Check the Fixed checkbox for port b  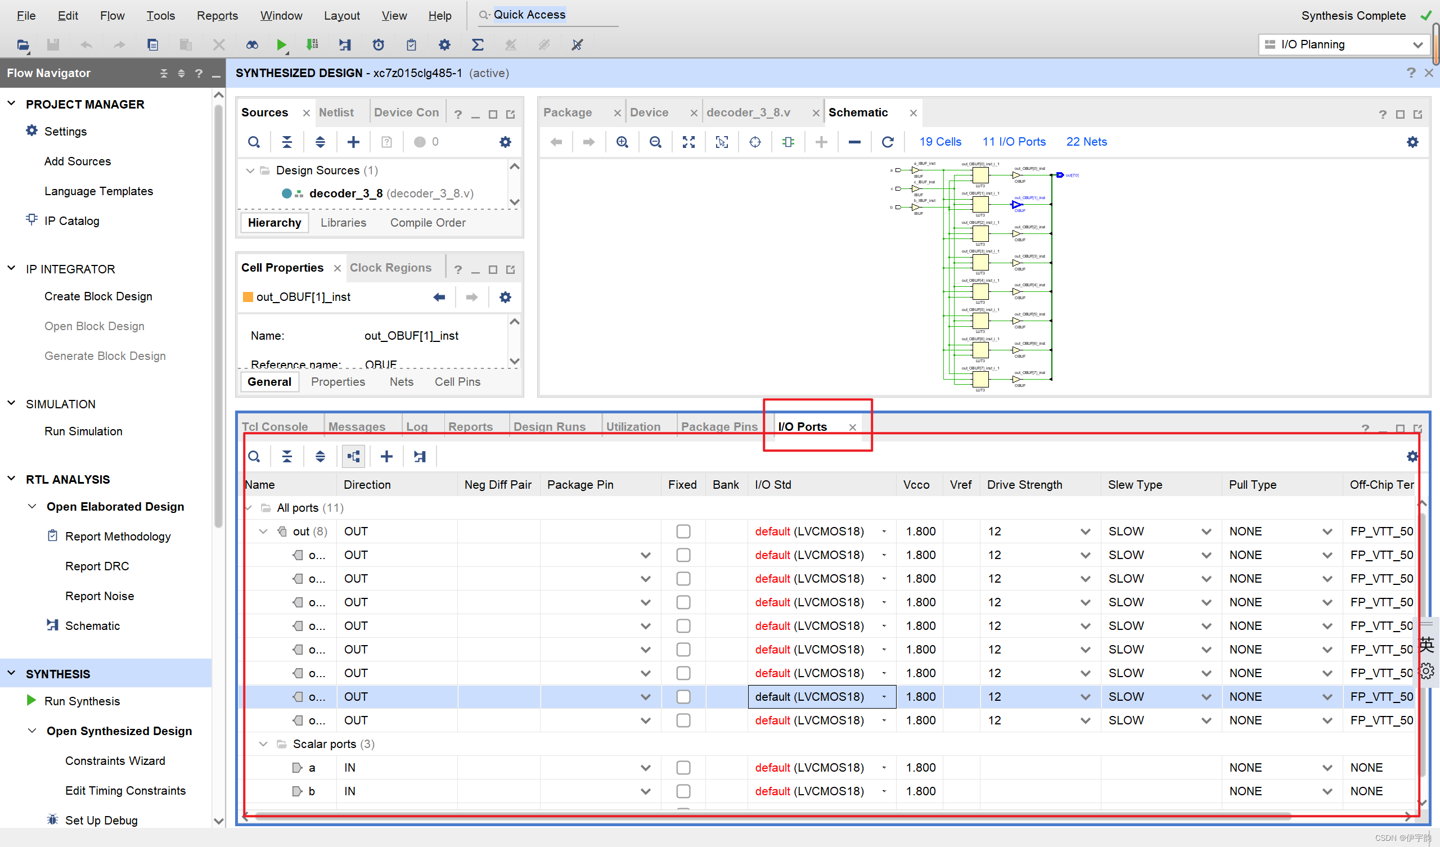pyautogui.click(x=683, y=791)
